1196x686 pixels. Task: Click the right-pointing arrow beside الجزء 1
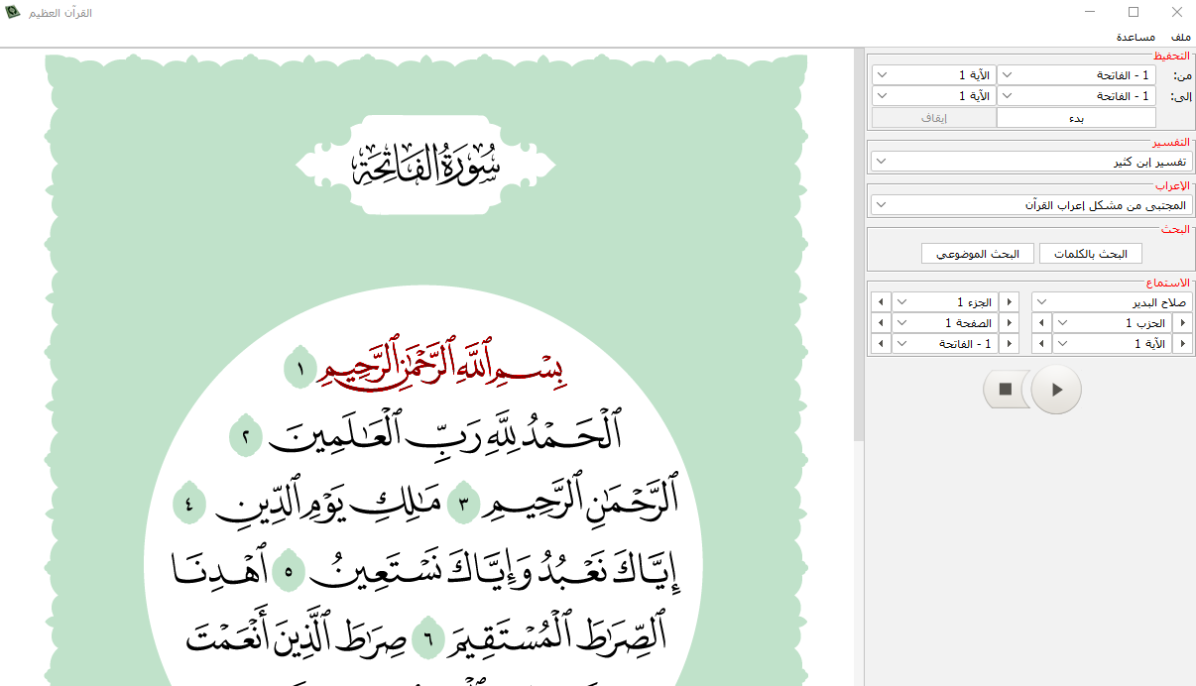pyautogui.click(x=1010, y=301)
